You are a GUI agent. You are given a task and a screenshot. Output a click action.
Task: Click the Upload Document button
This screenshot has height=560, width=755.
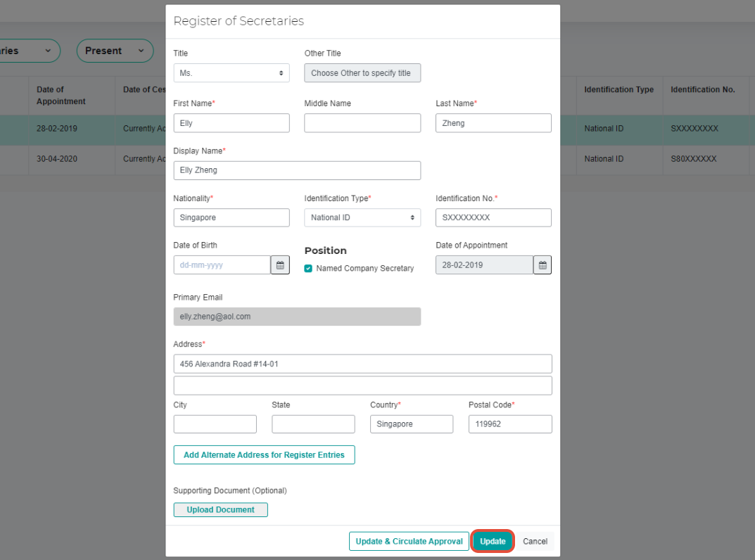tap(220, 509)
